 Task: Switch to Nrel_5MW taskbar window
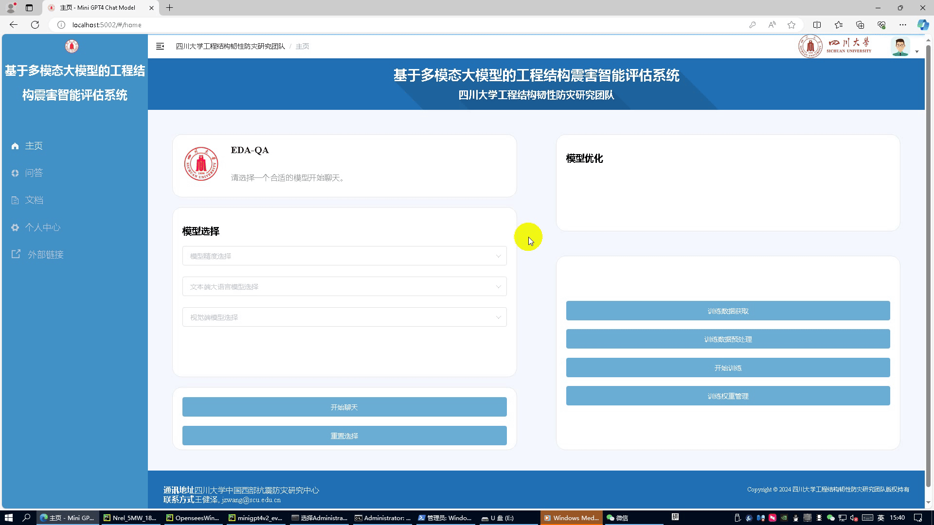[x=130, y=518]
